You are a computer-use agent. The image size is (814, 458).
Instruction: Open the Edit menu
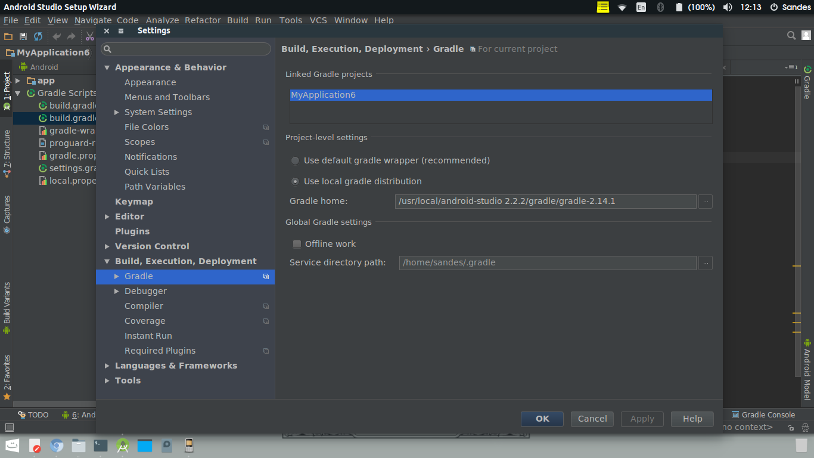coord(32,20)
